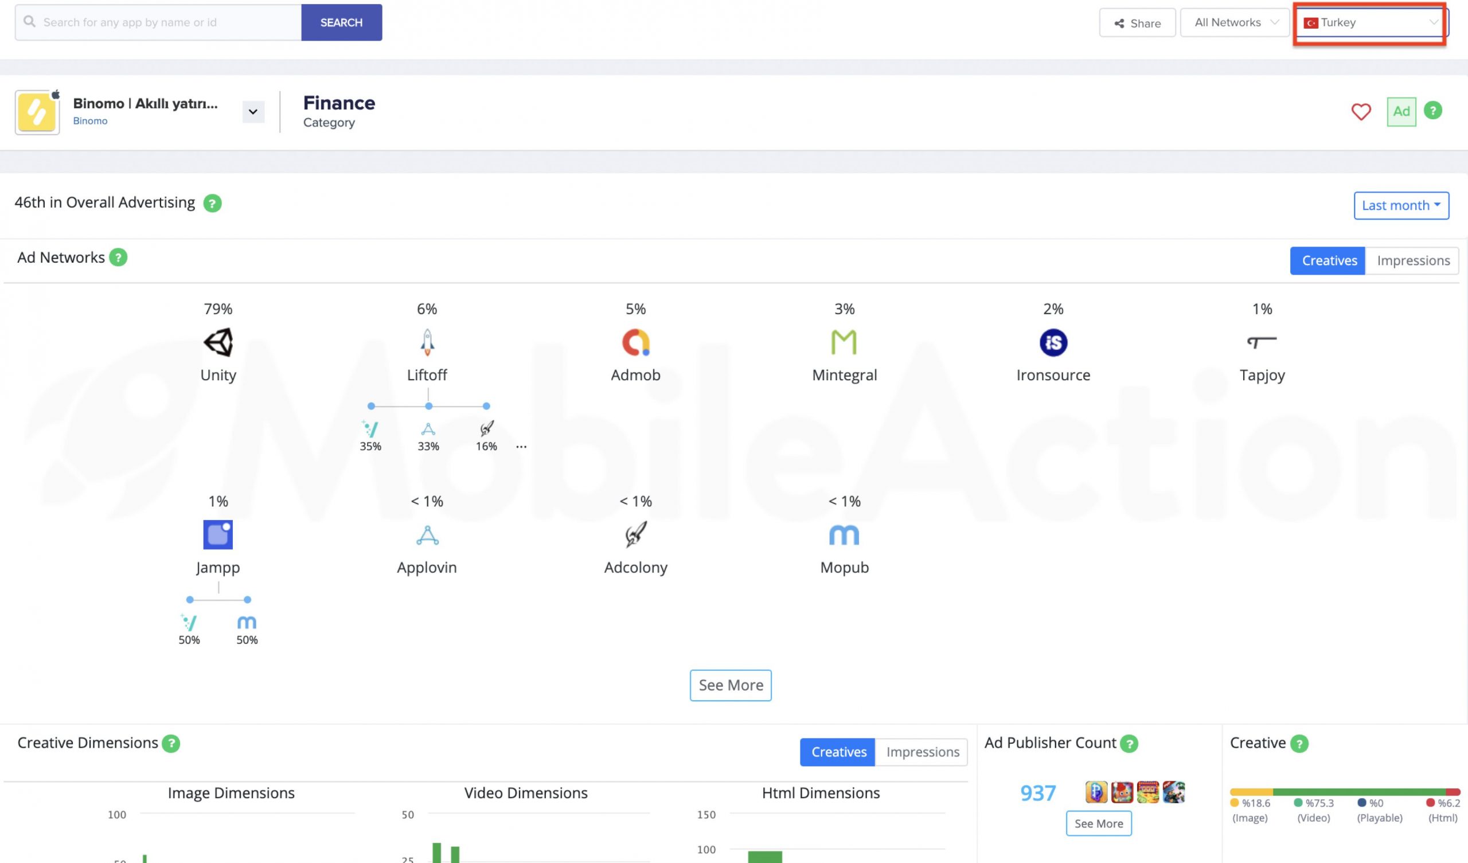Click the Image Dimensions chart title
This screenshot has height=863, width=1468.
pyautogui.click(x=231, y=792)
